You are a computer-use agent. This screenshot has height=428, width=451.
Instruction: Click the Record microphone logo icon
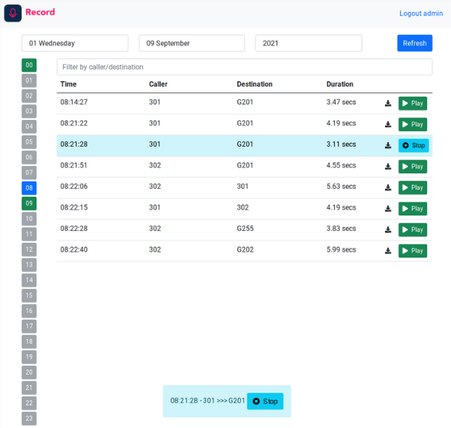13,13
